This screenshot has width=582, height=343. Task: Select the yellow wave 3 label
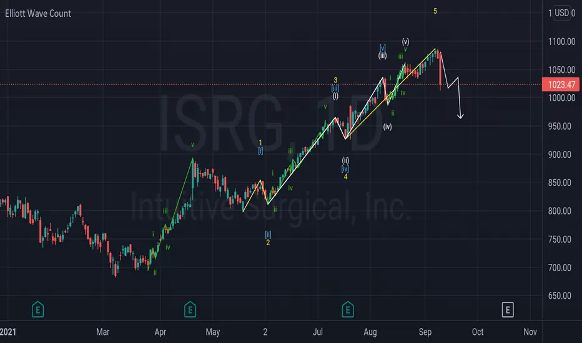[335, 80]
